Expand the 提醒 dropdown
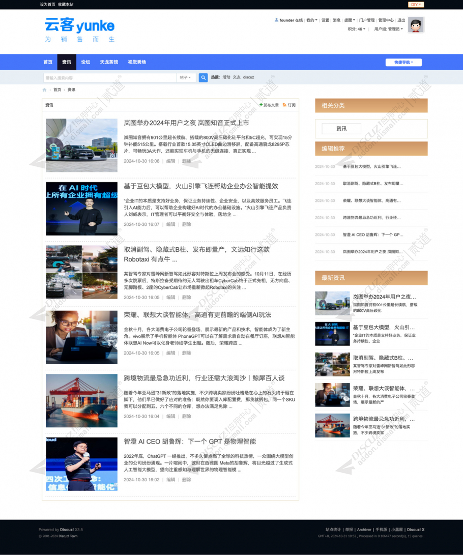Image resolution: width=463 pixels, height=555 pixels. 350,20
